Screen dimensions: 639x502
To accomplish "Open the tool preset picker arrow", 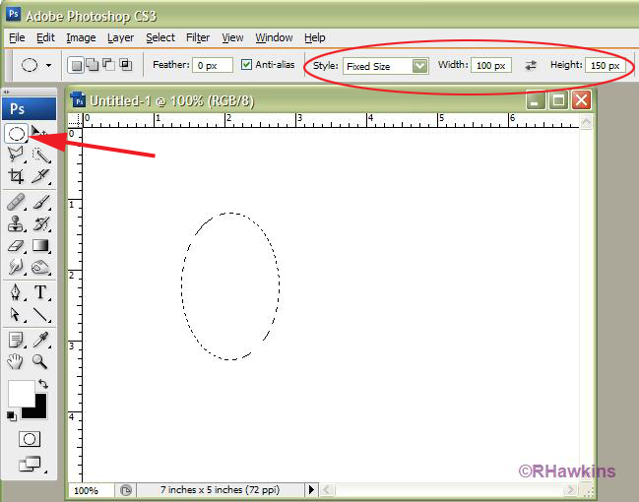I will click(x=49, y=66).
